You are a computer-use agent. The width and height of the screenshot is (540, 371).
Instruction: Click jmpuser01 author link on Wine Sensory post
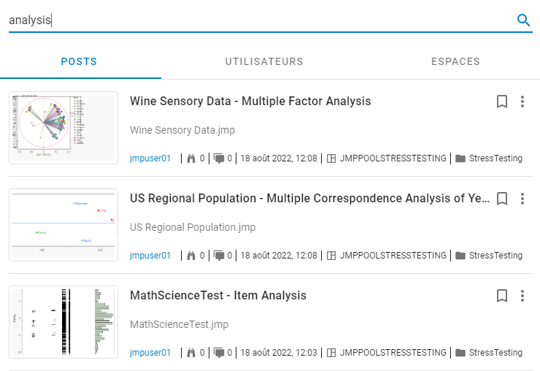coord(150,158)
